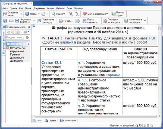
Task: Click the Статья 12.1 link
Action: [51, 62]
